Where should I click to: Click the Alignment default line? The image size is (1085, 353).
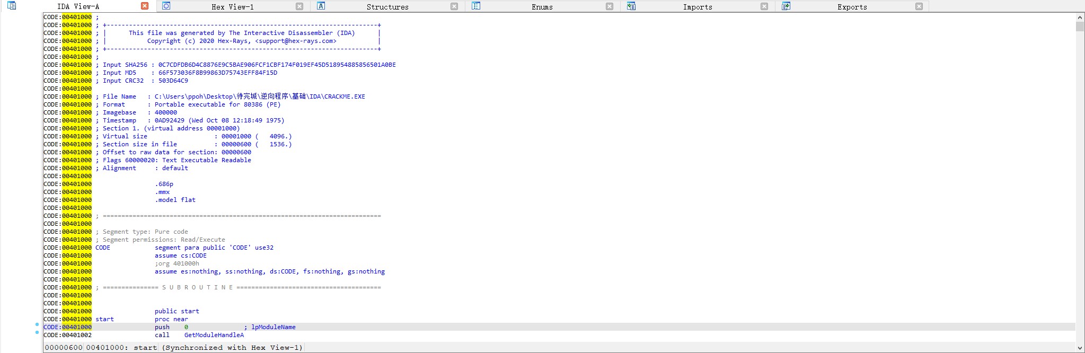142,168
